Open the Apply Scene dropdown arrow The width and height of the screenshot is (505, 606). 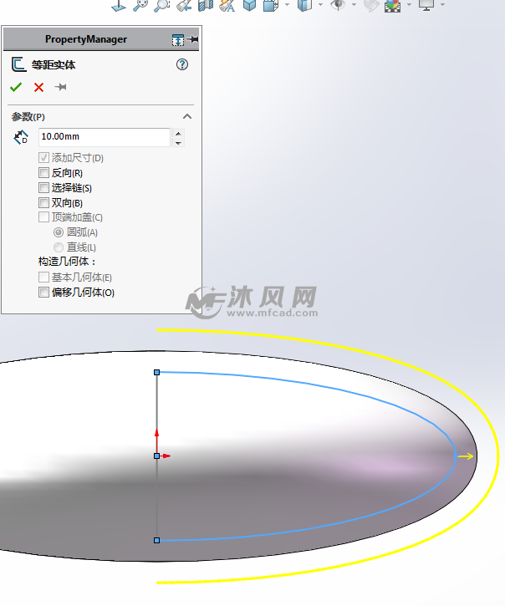tap(409, 5)
